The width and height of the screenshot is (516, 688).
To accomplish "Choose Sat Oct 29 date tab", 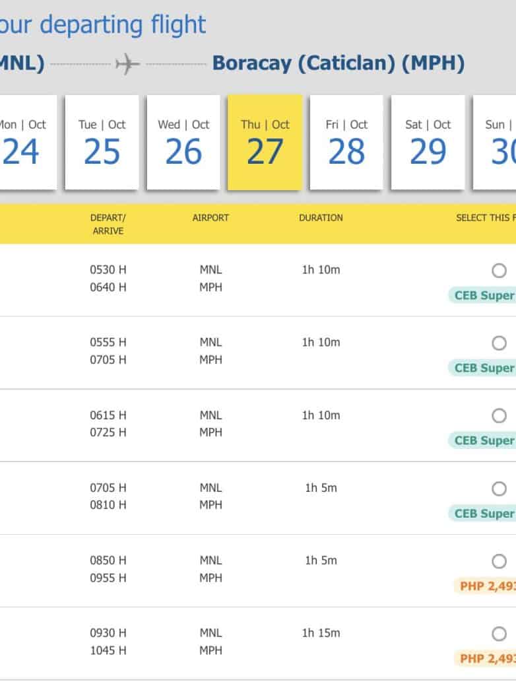I will pos(428,143).
